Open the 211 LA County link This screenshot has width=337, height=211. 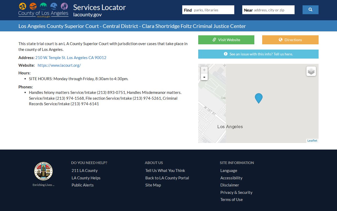coord(85,171)
